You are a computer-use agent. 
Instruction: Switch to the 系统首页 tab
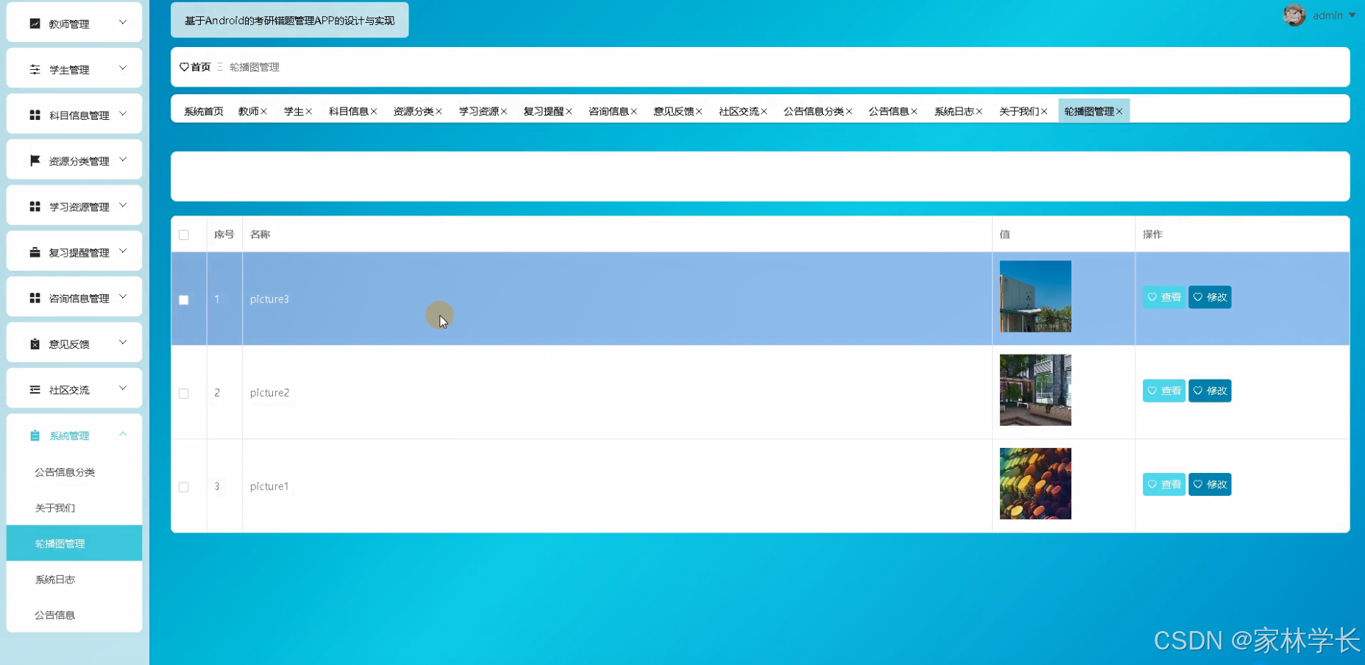(x=203, y=110)
